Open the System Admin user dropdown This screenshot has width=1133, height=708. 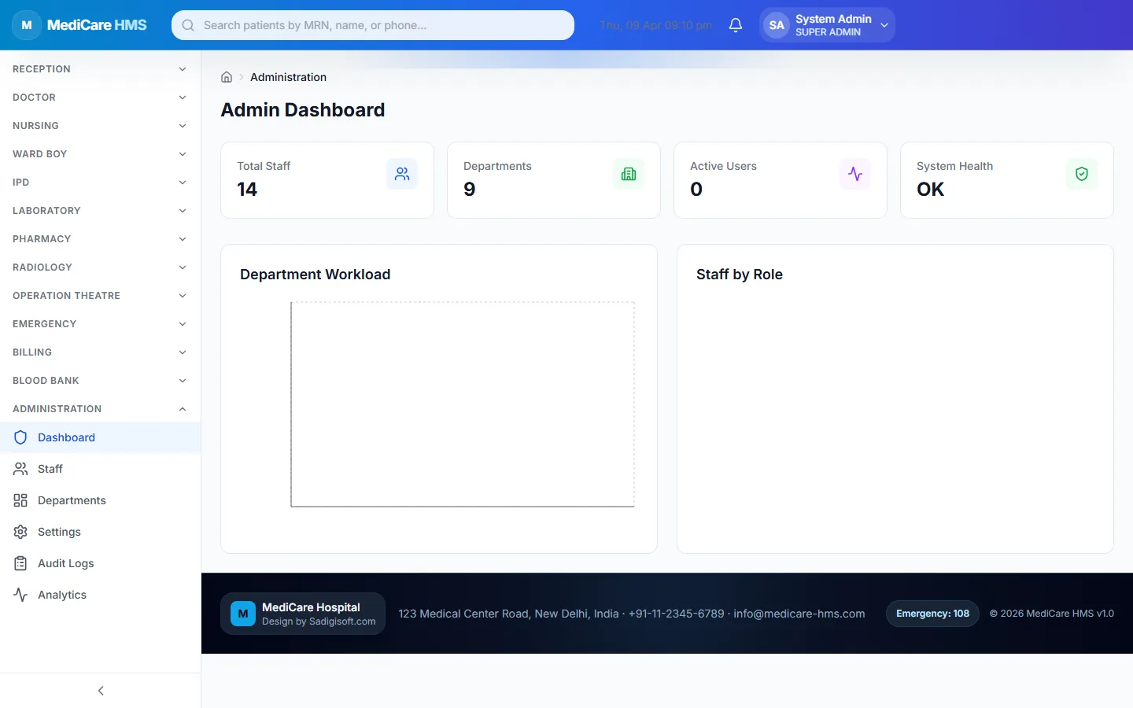click(x=827, y=25)
